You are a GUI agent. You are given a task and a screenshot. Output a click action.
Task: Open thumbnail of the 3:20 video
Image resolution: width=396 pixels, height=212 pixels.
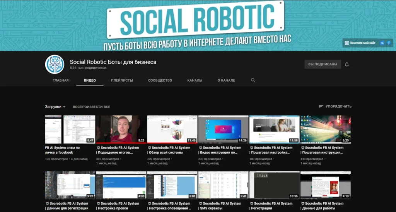pyautogui.click(x=70, y=185)
